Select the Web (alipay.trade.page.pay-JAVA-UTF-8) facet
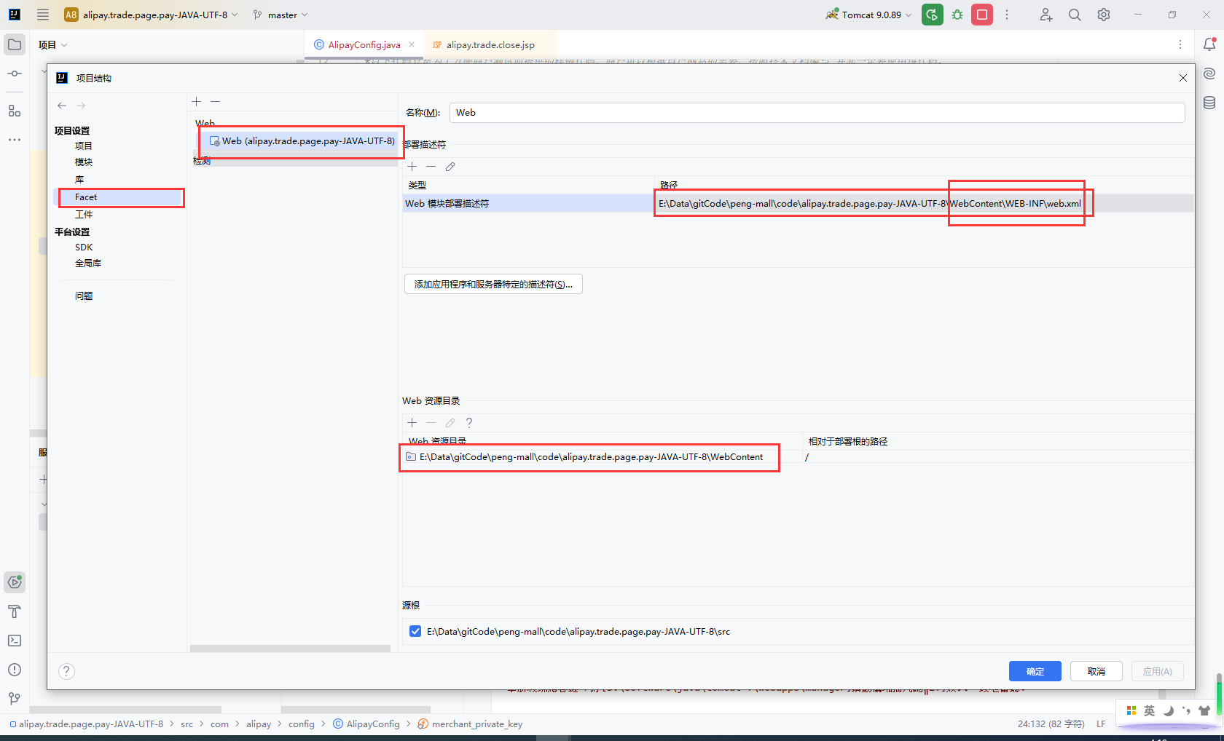Image resolution: width=1224 pixels, height=741 pixels. coord(302,141)
